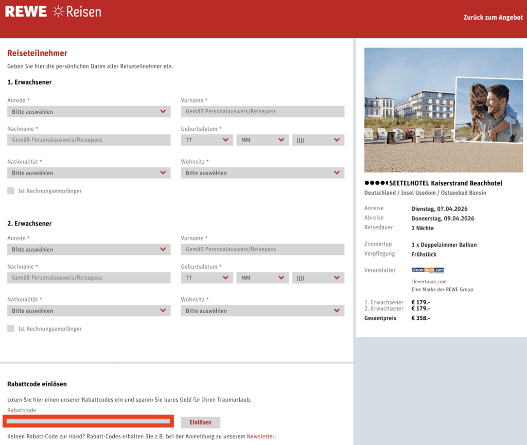Click the hotel star rating dots
This screenshot has width=527, height=445.
click(x=376, y=183)
